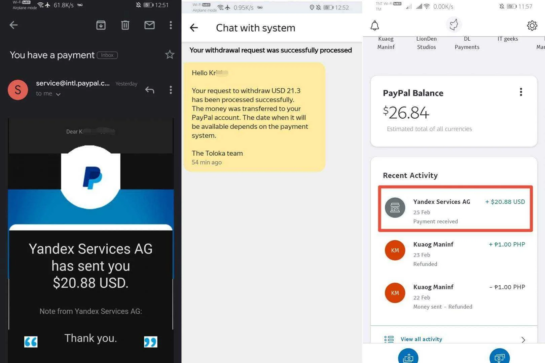Open PayPal settings gear
Viewport: 545px width, 363px height.
point(532,26)
